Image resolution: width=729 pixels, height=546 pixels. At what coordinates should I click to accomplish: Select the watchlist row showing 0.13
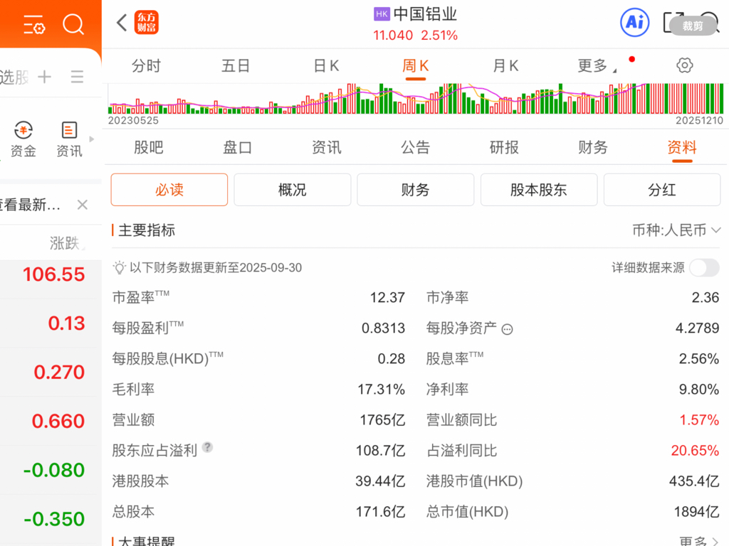pos(51,323)
